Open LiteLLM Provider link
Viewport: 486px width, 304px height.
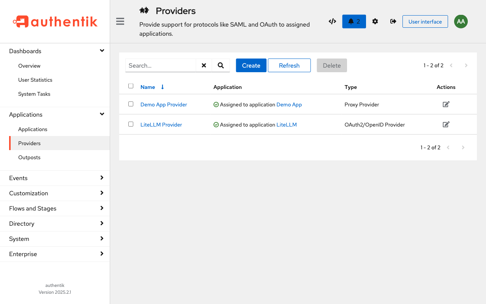(161, 125)
